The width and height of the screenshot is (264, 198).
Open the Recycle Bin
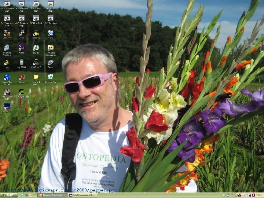(x=51, y=78)
